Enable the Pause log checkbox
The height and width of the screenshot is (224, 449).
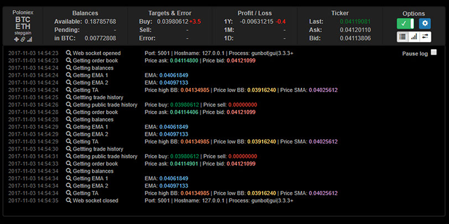click(x=434, y=52)
